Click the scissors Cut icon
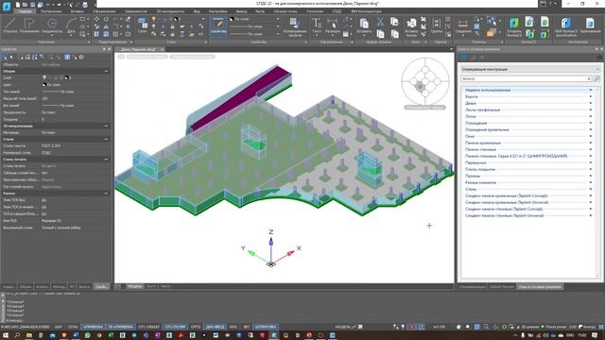This screenshot has height=340, width=605. (x=380, y=22)
